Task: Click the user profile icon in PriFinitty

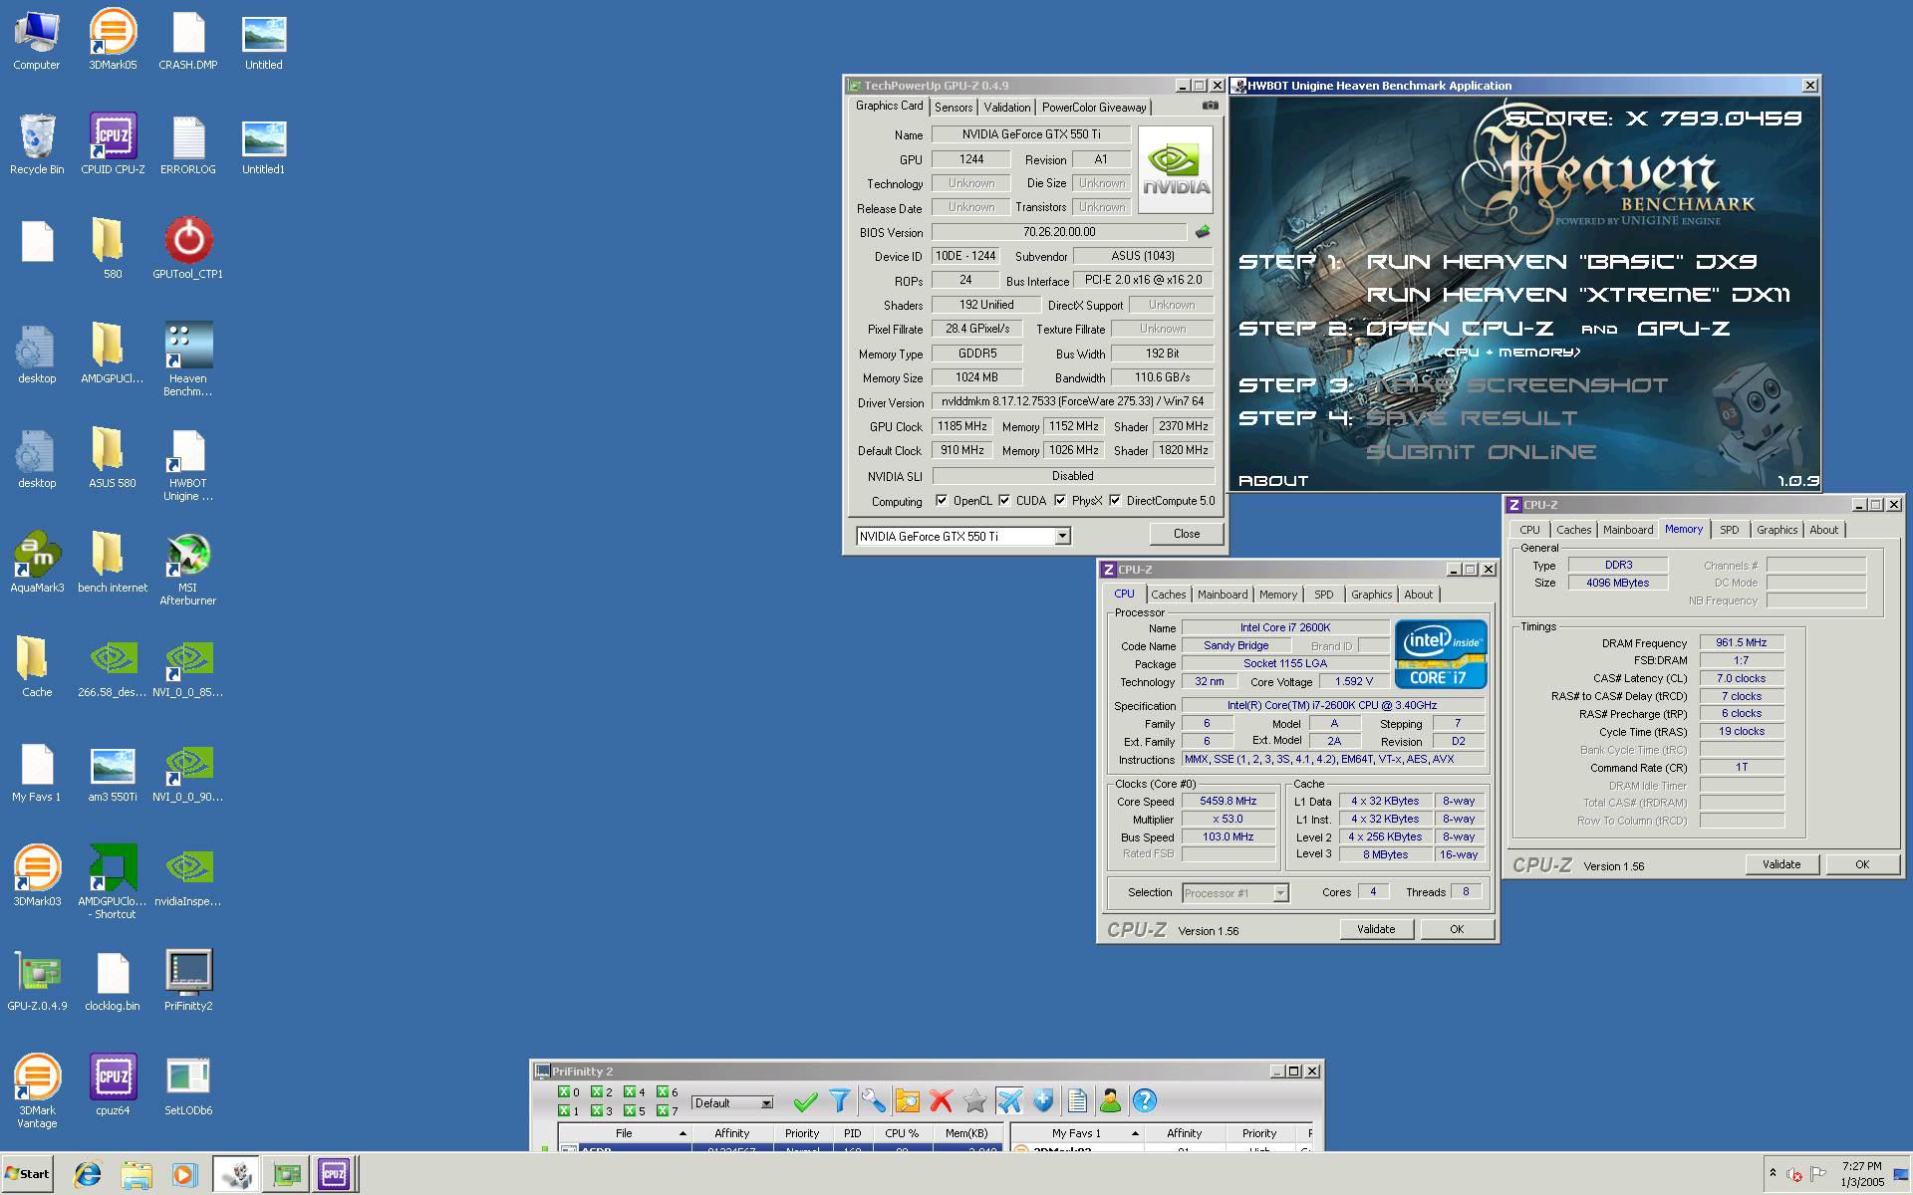Action: (1111, 1101)
